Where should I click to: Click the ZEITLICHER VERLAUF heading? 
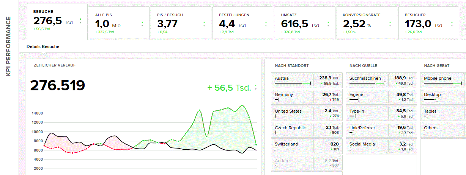coord(55,65)
